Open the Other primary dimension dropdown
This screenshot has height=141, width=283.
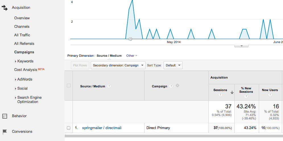tap(132, 56)
